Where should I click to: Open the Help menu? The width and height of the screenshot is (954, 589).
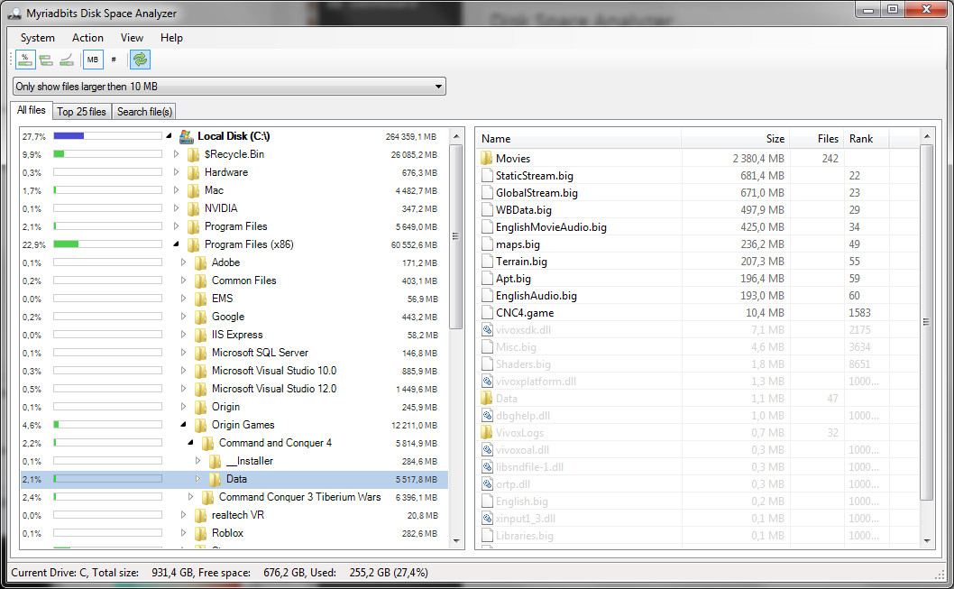click(x=171, y=38)
